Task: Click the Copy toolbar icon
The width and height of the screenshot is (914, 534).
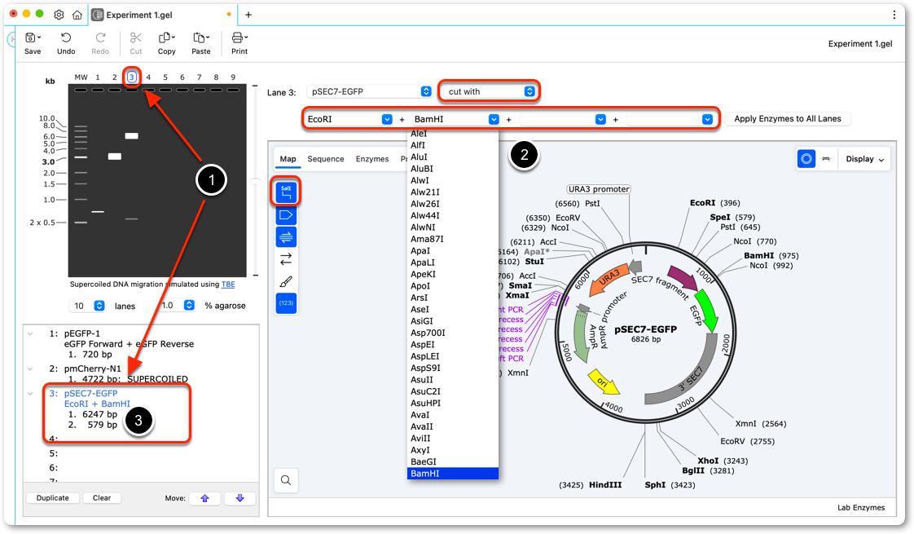Action: coord(166,38)
